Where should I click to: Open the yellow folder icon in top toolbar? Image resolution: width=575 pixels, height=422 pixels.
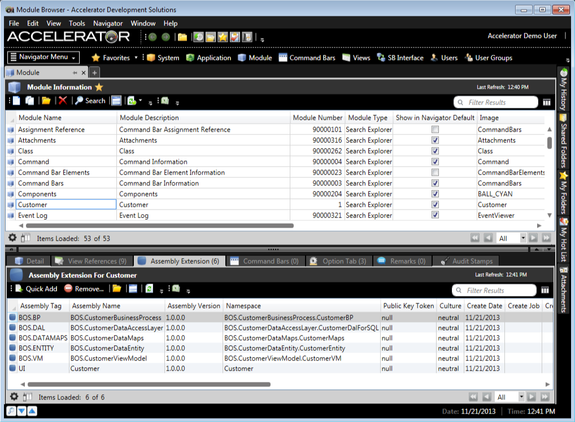click(182, 37)
